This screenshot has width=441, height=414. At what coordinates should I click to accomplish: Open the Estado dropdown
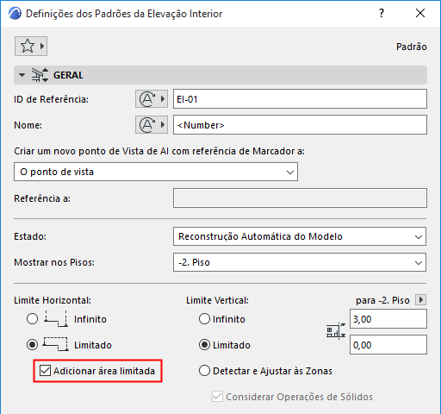click(300, 236)
